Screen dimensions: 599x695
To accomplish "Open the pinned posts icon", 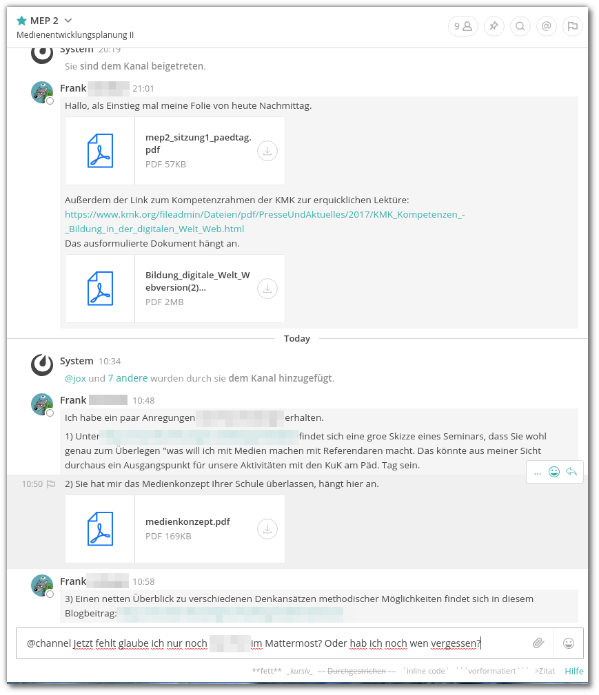I will pos(494,26).
